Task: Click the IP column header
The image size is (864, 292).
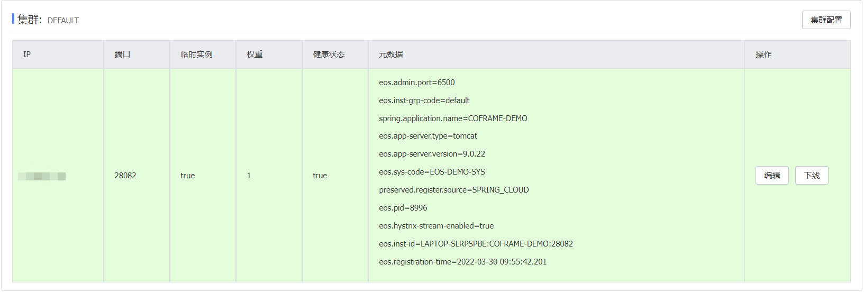Action: click(27, 54)
